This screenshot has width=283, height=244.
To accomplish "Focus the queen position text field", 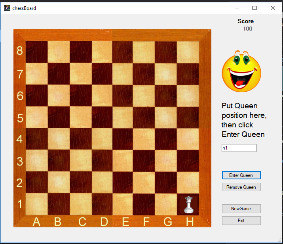I will point(239,148).
